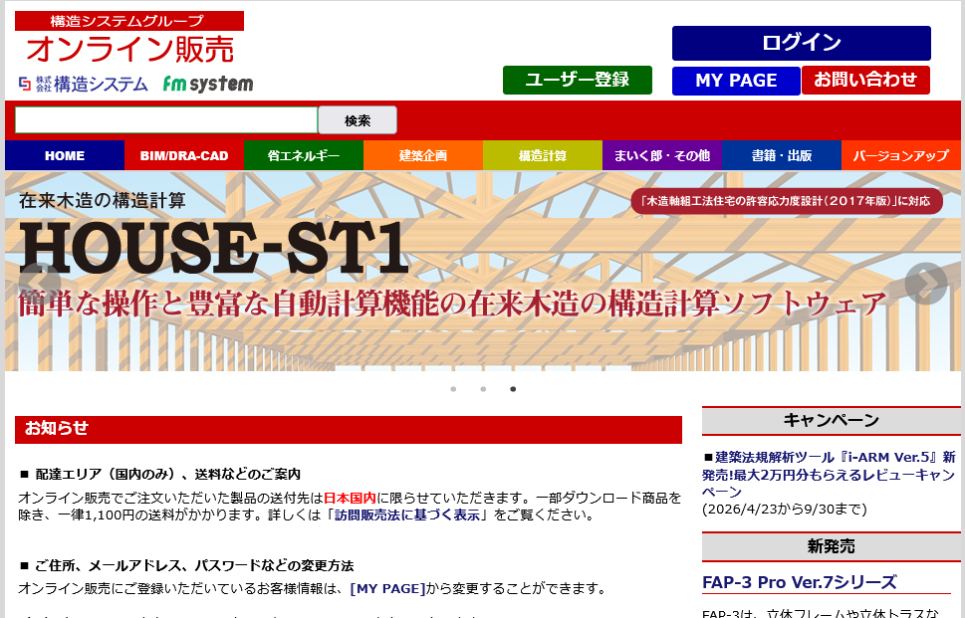Click the 日本国内 red text
Viewport: 965px width, 618px height.
pos(350,499)
